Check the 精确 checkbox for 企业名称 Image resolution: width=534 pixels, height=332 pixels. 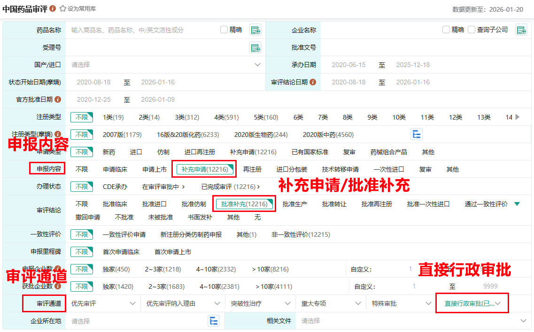click(446, 30)
